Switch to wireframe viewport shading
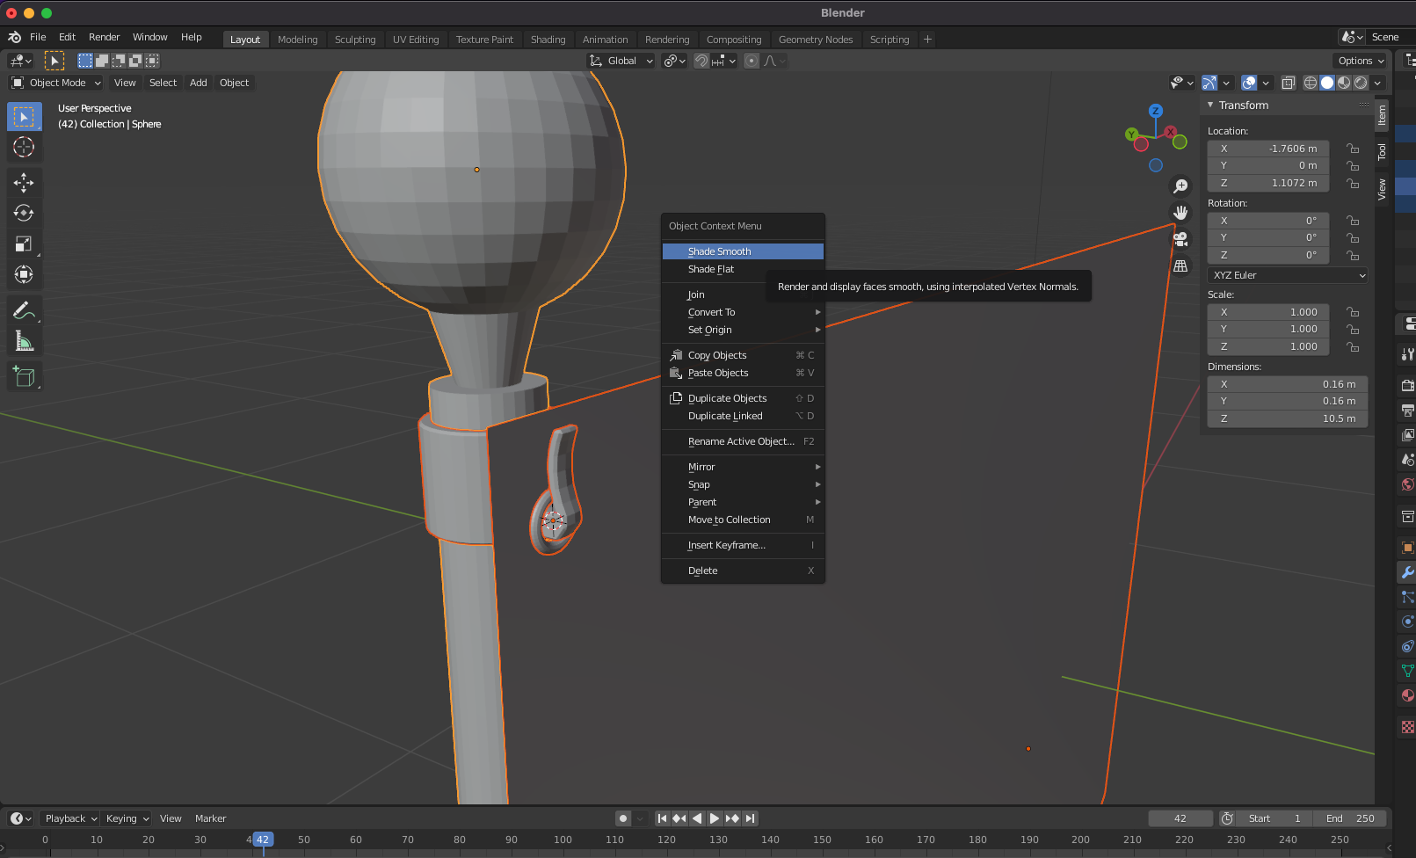This screenshot has width=1416, height=858. [x=1311, y=83]
